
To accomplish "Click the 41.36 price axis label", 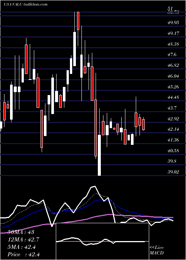I will pos(173,140).
